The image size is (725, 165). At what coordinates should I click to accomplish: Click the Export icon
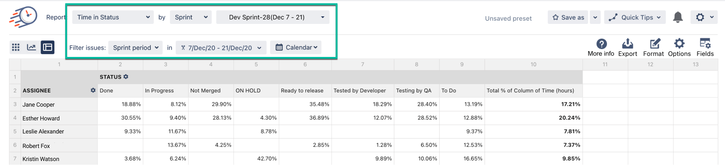tap(627, 44)
